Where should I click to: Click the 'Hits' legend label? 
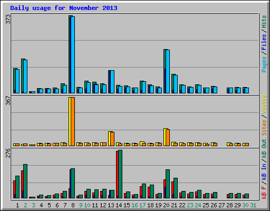[x=264, y=22]
